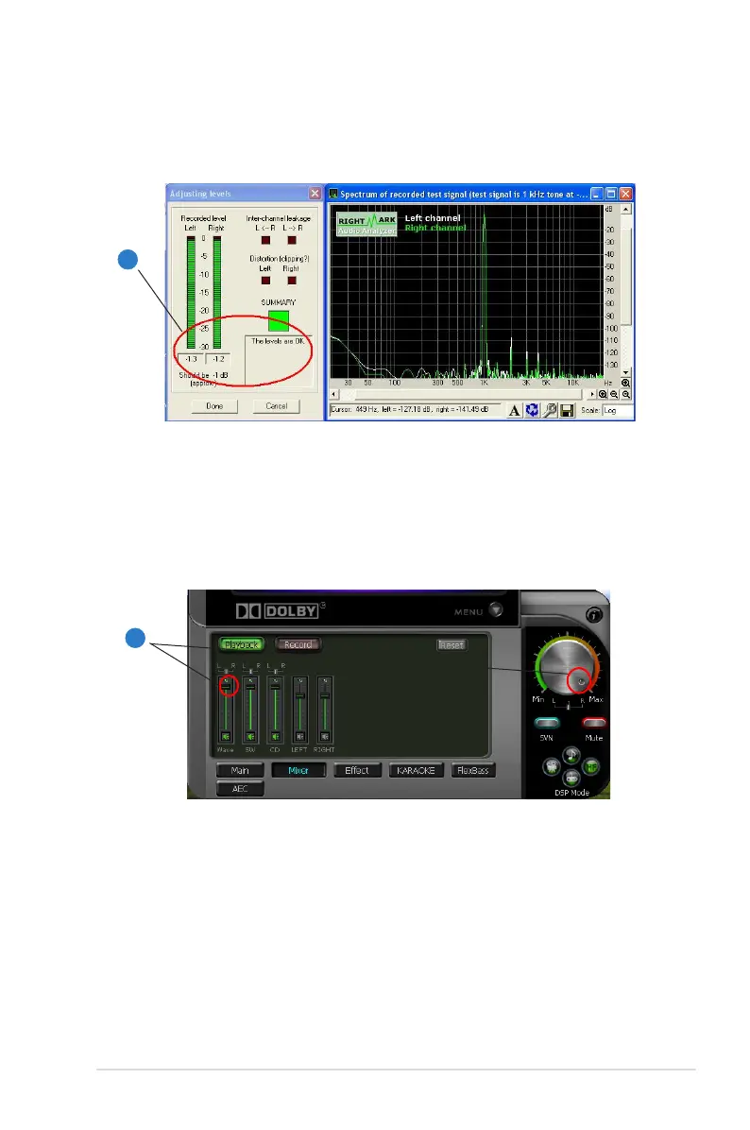750x1130 pixels.
Task: Toggle the SVN button
Action: pyautogui.click(x=547, y=723)
